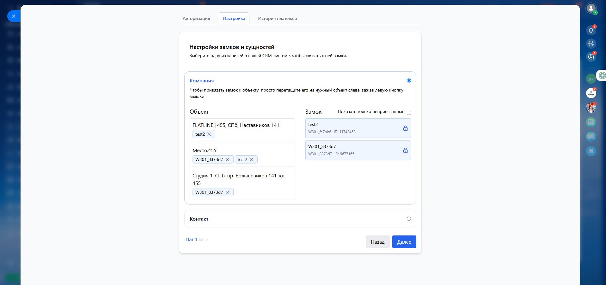Select the Контакт radio button
This screenshot has height=285, width=606.
(409, 219)
